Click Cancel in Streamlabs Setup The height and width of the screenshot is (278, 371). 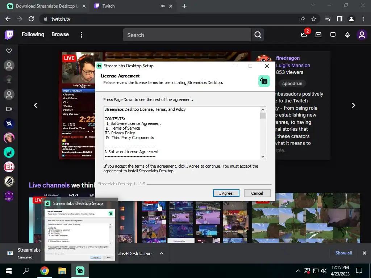pyautogui.click(x=257, y=193)
